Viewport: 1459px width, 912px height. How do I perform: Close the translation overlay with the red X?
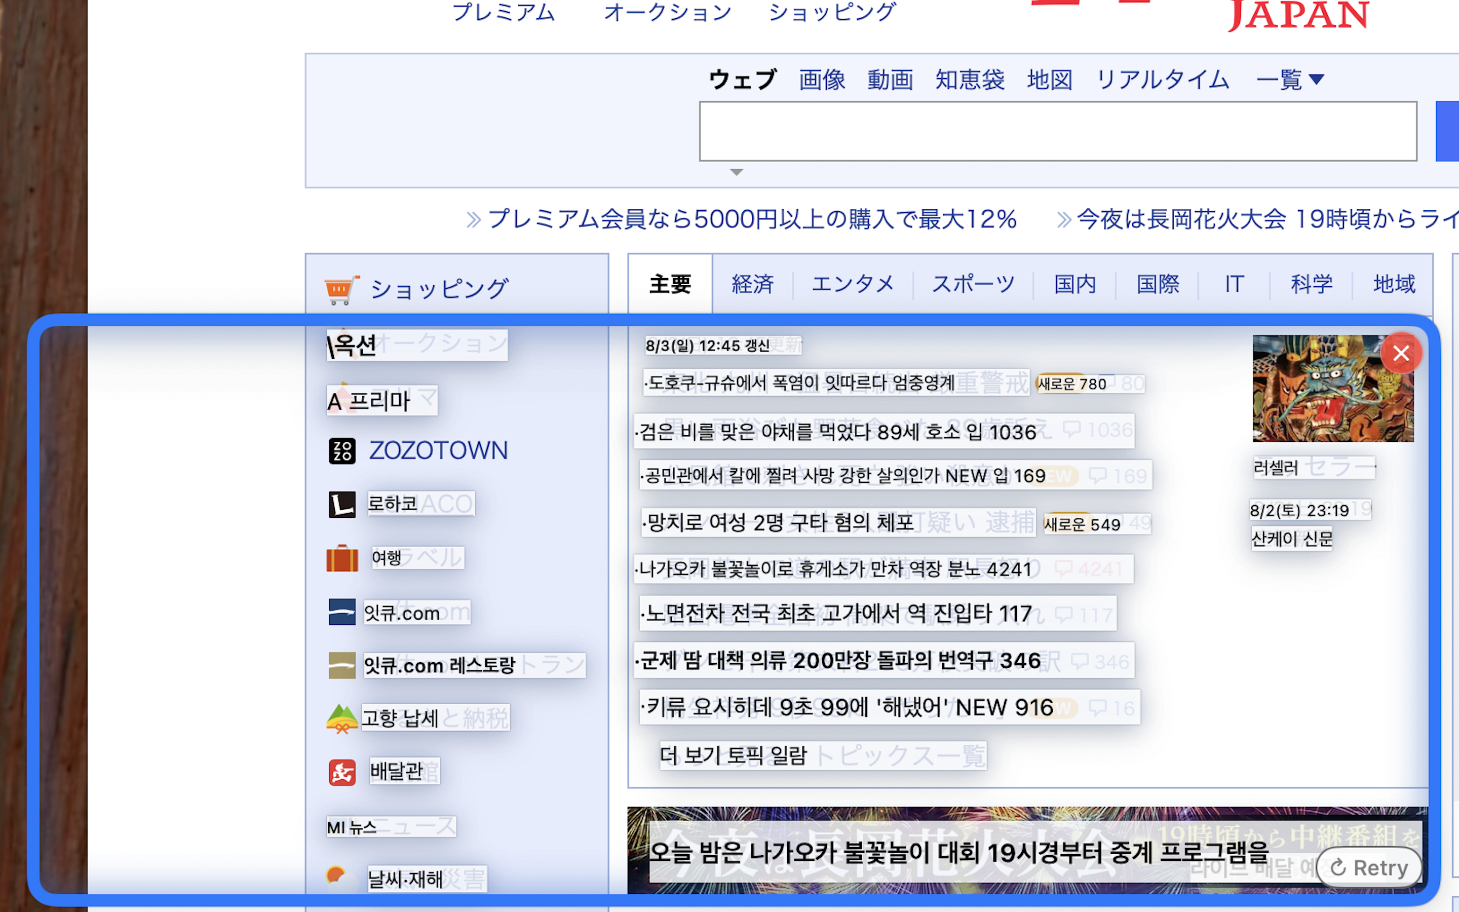pos(1401,354)
